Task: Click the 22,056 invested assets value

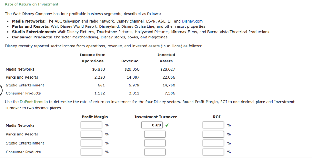Action: coord(169,77)
